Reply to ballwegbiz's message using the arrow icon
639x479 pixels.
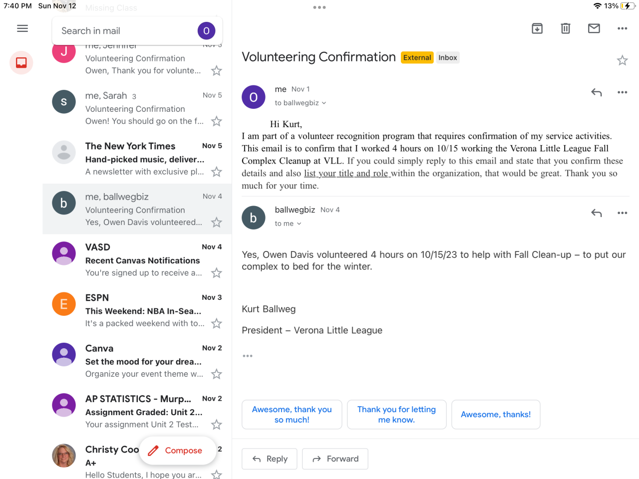(596, 213)
